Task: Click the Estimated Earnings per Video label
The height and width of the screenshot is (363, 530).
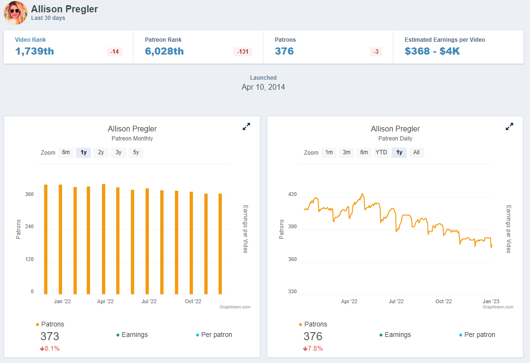Action: click(445, 39)
